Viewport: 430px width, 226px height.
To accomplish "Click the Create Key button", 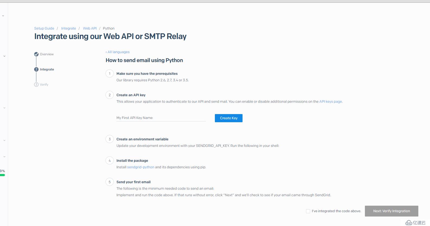I will coord(229,118).
